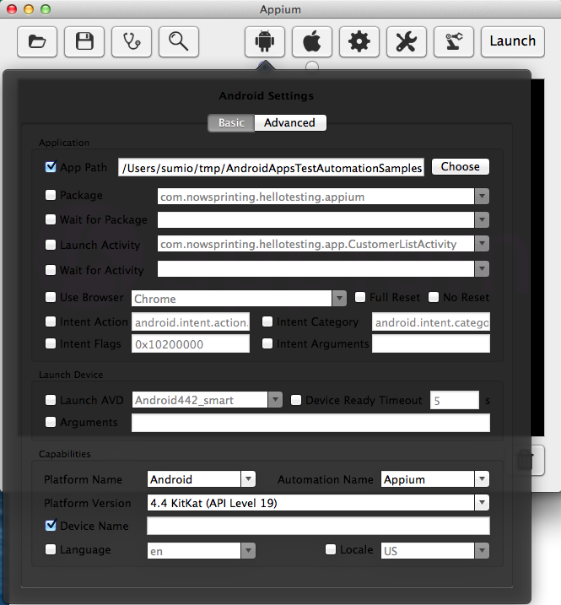Open iOS settings Apple icon
Screen dimensions: 561x605
pos(312,41)
